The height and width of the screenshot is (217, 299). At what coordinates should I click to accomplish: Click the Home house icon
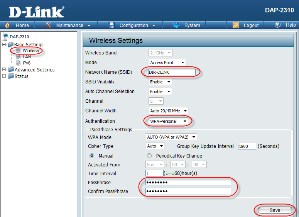pyautogui.click(x=7, y=25)
